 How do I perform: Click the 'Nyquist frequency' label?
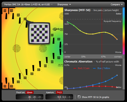point(112,21)
